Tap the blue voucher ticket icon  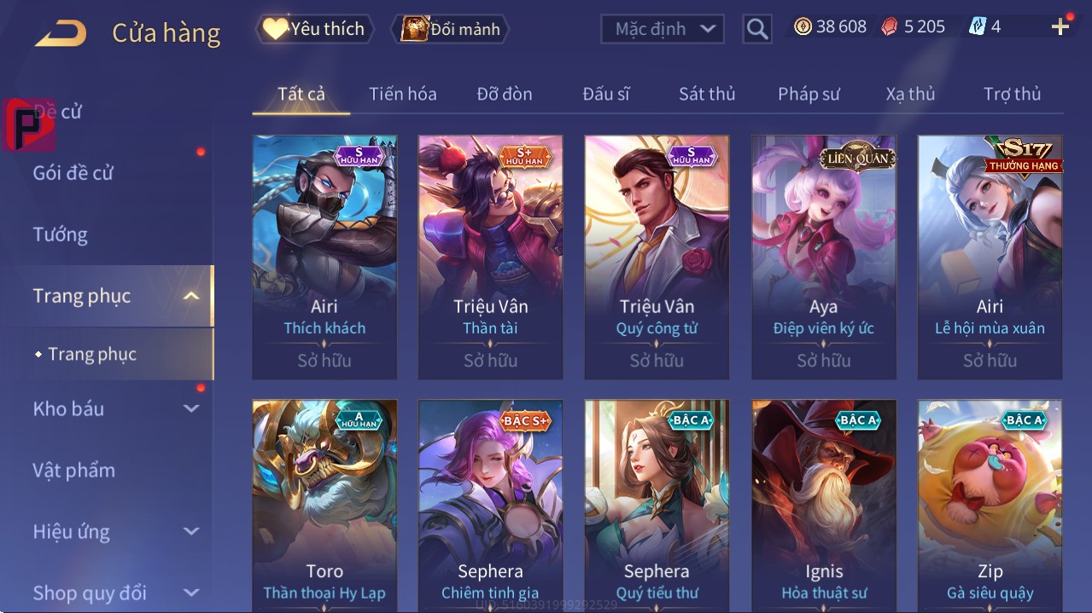click(x=977, y=27)
